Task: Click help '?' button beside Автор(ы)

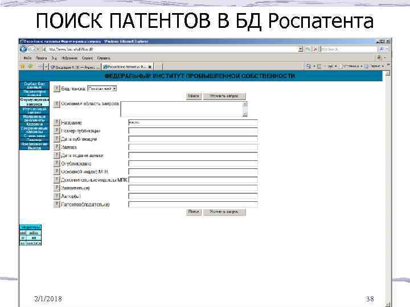Action: coord(56,196)
